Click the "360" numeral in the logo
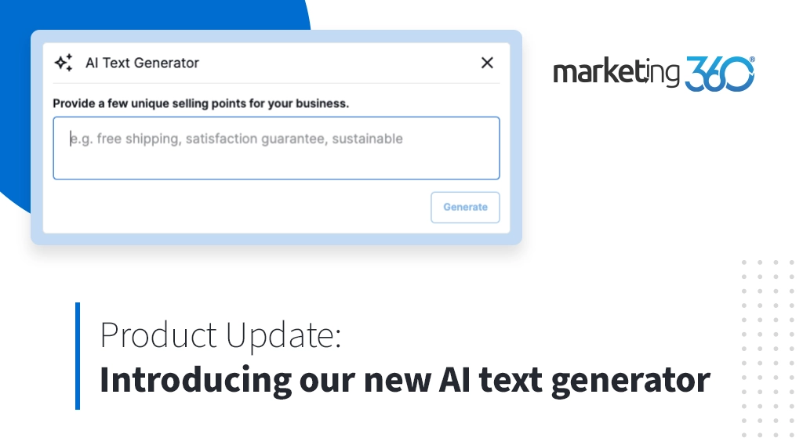The image size is (803, 445). (719, 74)
